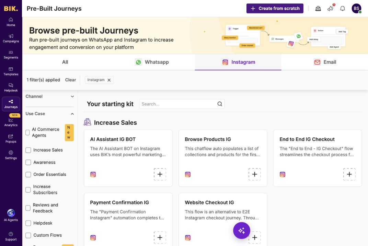Viewport: 368px width, 246px height.
Task: Open the inbox tray icon in header
Action: coord(318,9)
